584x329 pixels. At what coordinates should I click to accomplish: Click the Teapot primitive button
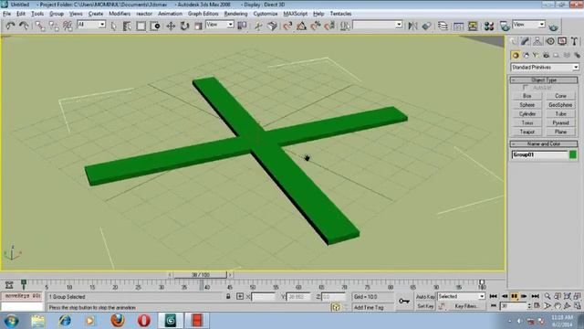tap(527, 132)
